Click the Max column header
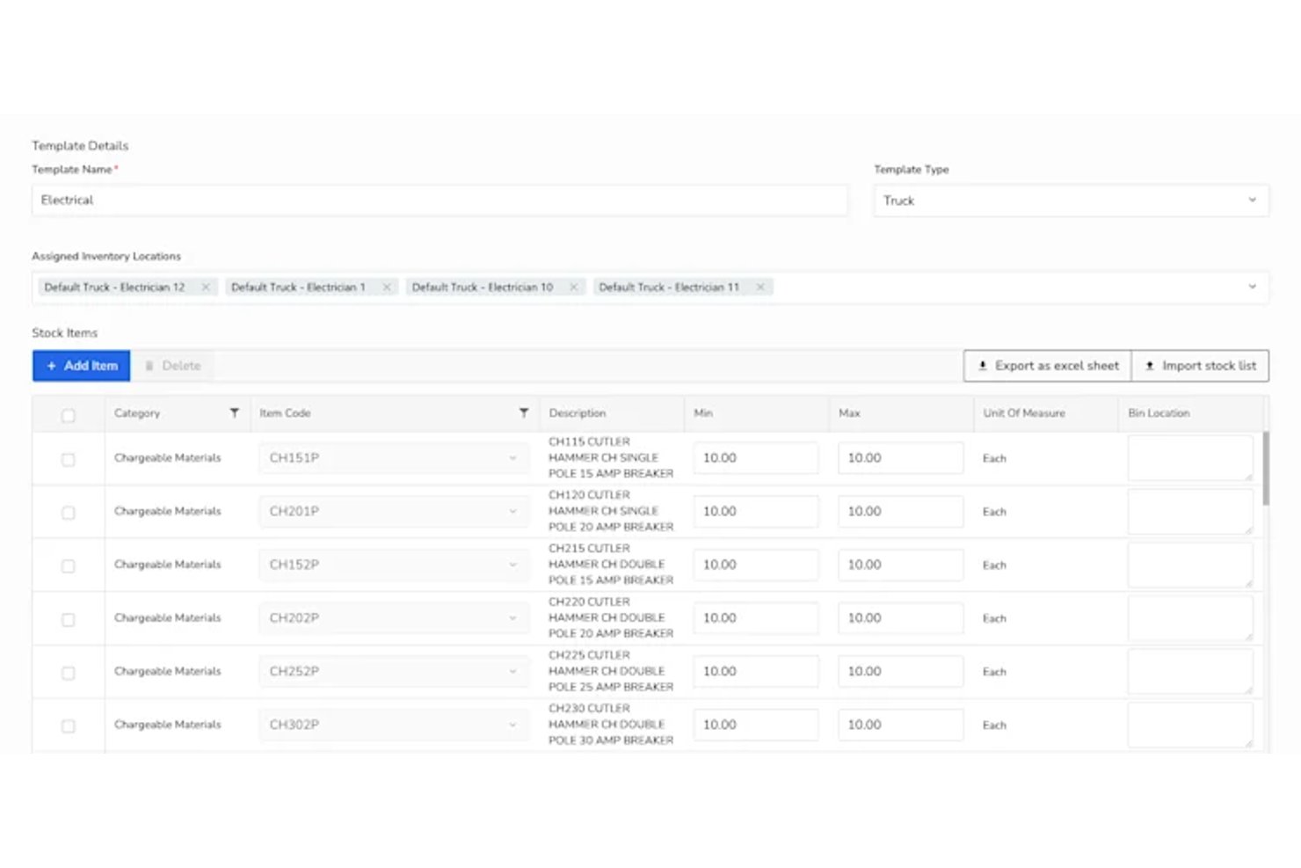This screenshot has width=1301, height=868. (849, 413)
